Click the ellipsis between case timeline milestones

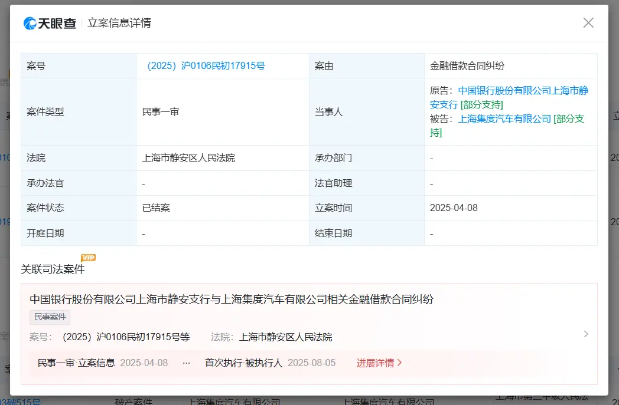186,363
